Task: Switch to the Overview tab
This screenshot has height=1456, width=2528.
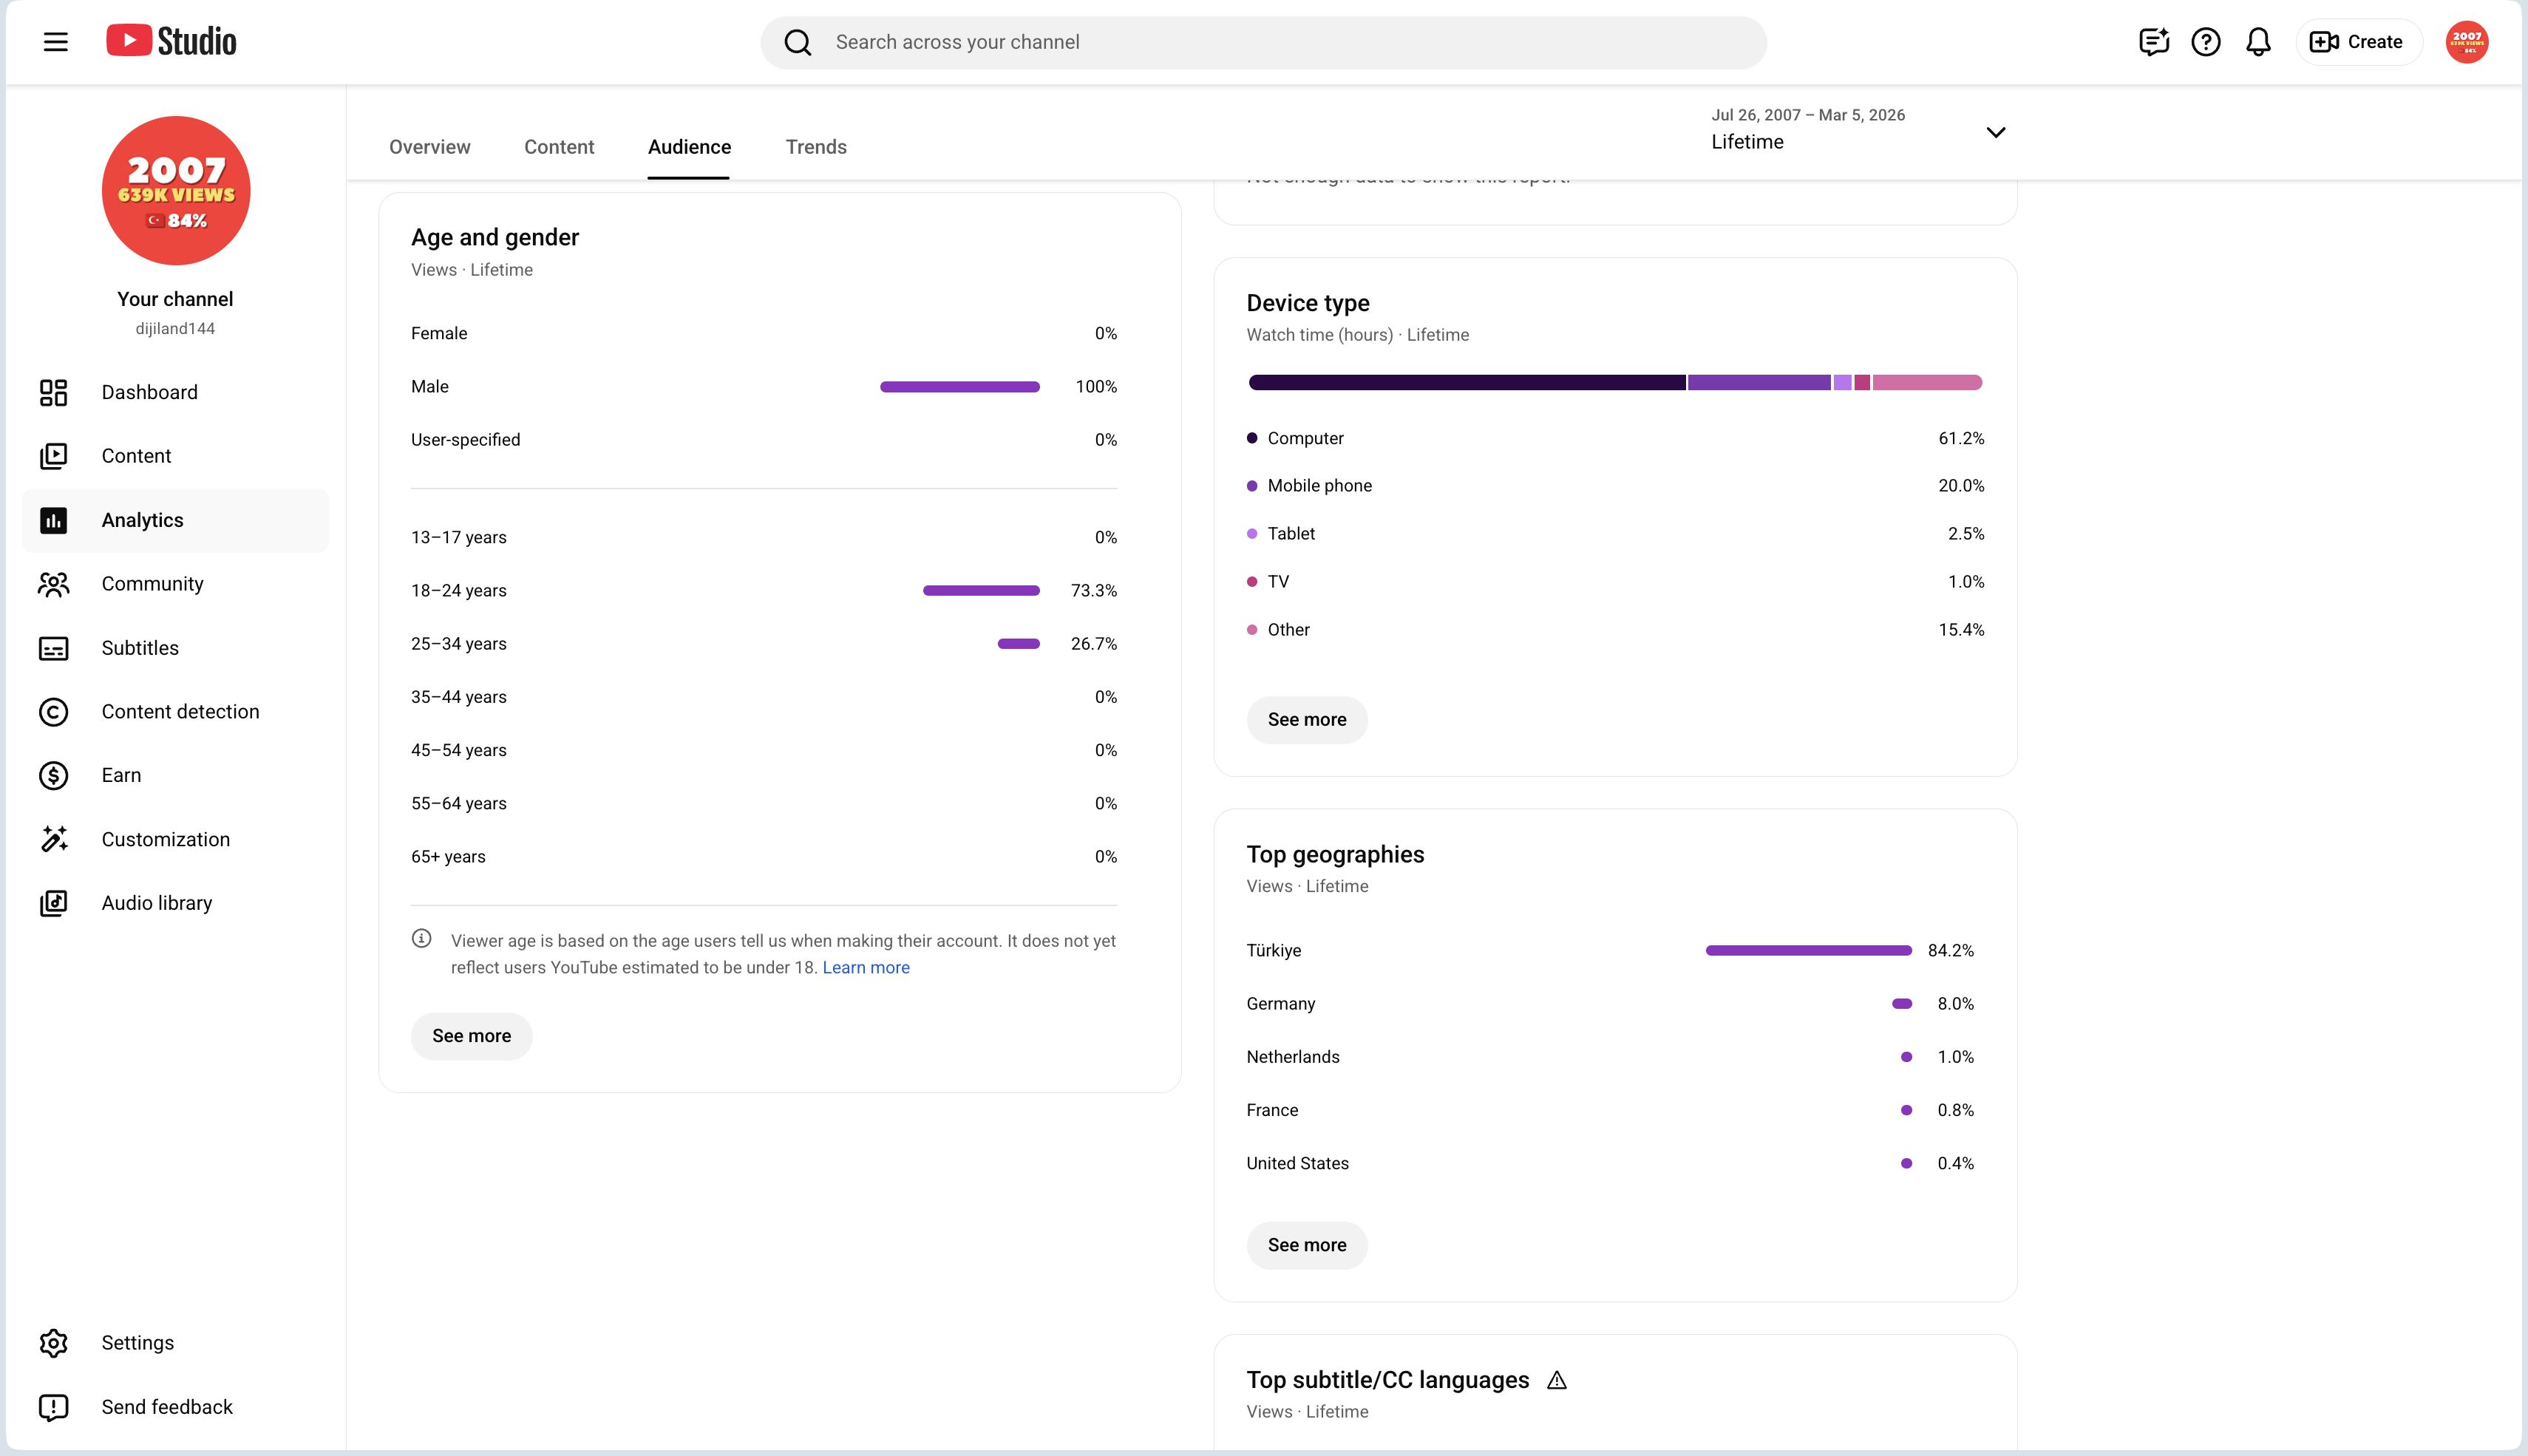Action: [x=430, y=147]
